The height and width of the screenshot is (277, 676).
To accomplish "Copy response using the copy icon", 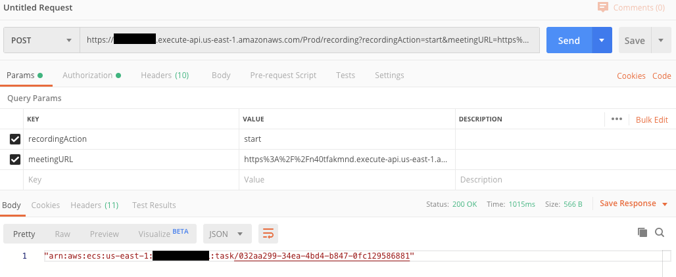I will click(642, 232).
